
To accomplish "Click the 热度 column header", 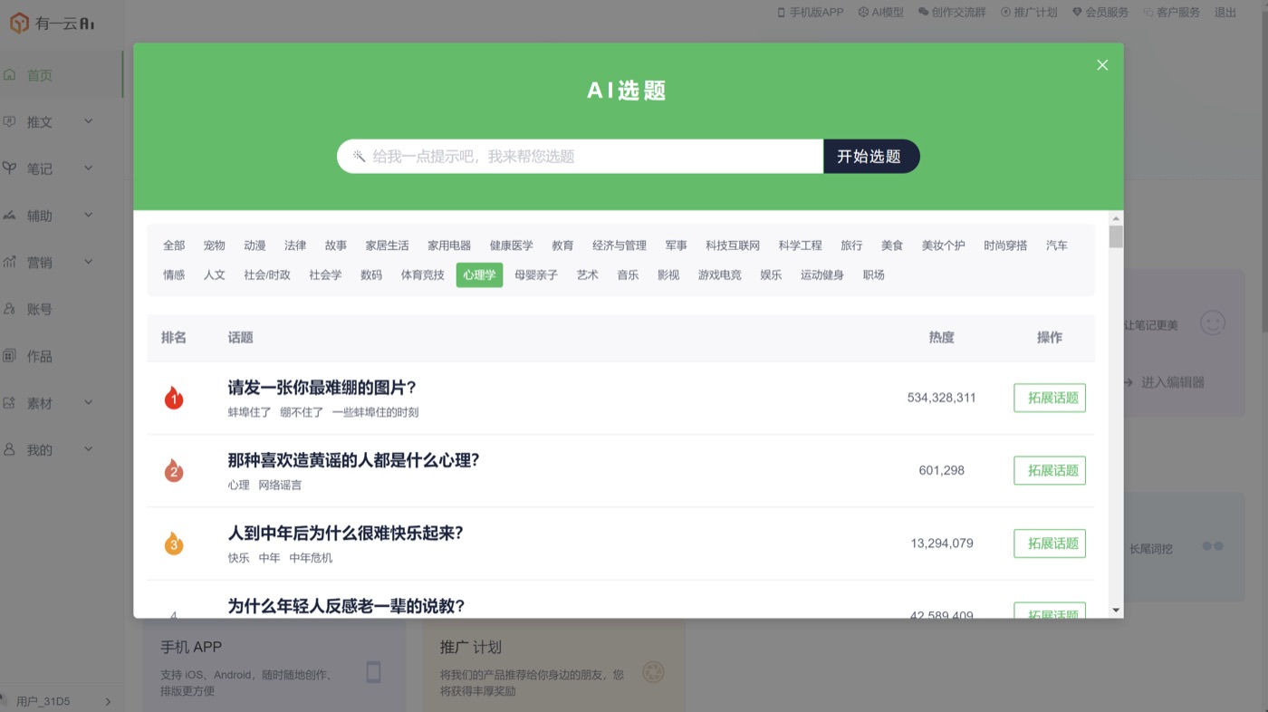I will (x=941, y=337).
